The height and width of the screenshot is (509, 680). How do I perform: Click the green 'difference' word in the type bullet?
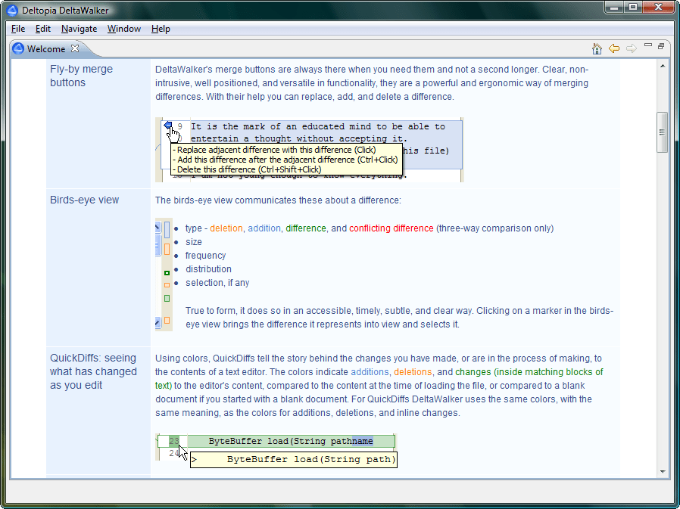[x=306, y=228]
